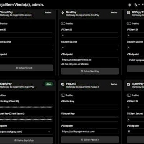Click 'Gateway de pagamento NextPay' subtitle

83,15
